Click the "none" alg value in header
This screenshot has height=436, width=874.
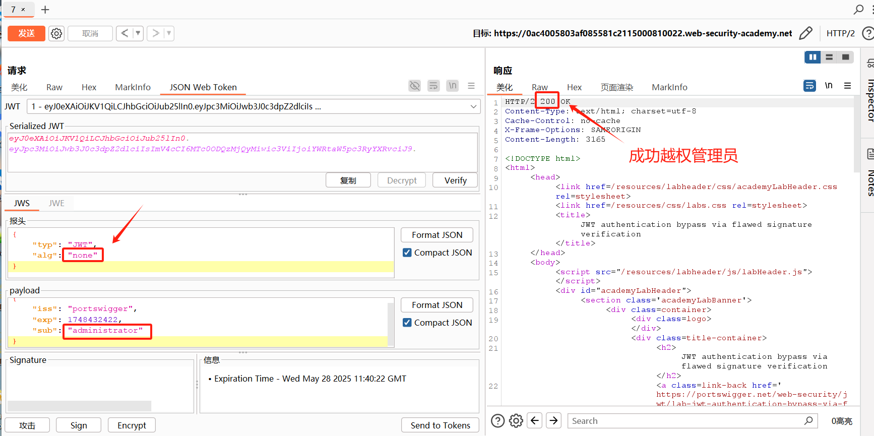pos(83,255)
